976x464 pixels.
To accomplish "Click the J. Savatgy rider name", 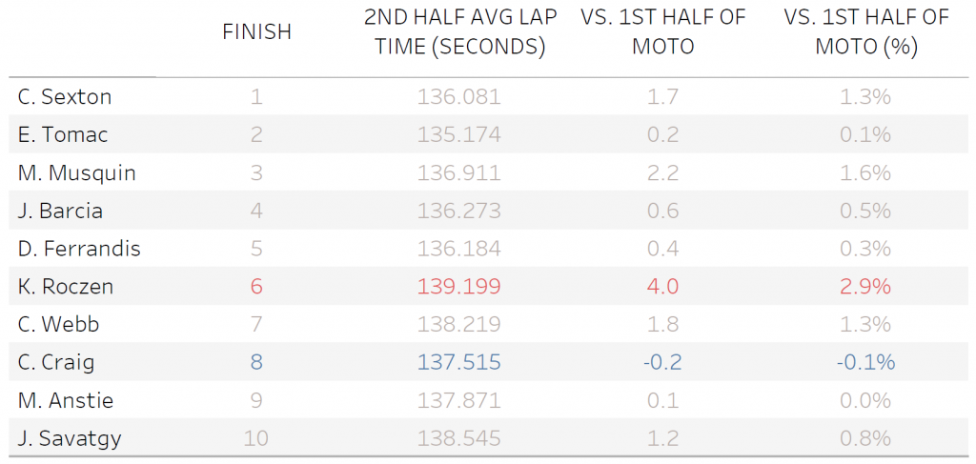I will point(69,438).
